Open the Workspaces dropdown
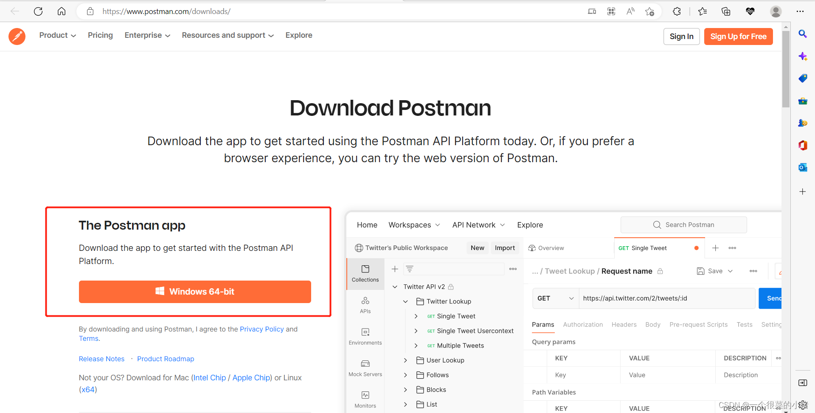The width and height of the screenshot is (815, 413). (414, 225)
